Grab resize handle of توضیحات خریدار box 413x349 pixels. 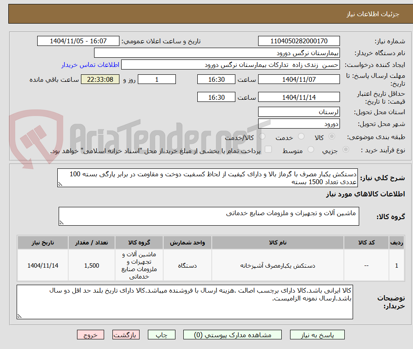click(x=19, y=316)
